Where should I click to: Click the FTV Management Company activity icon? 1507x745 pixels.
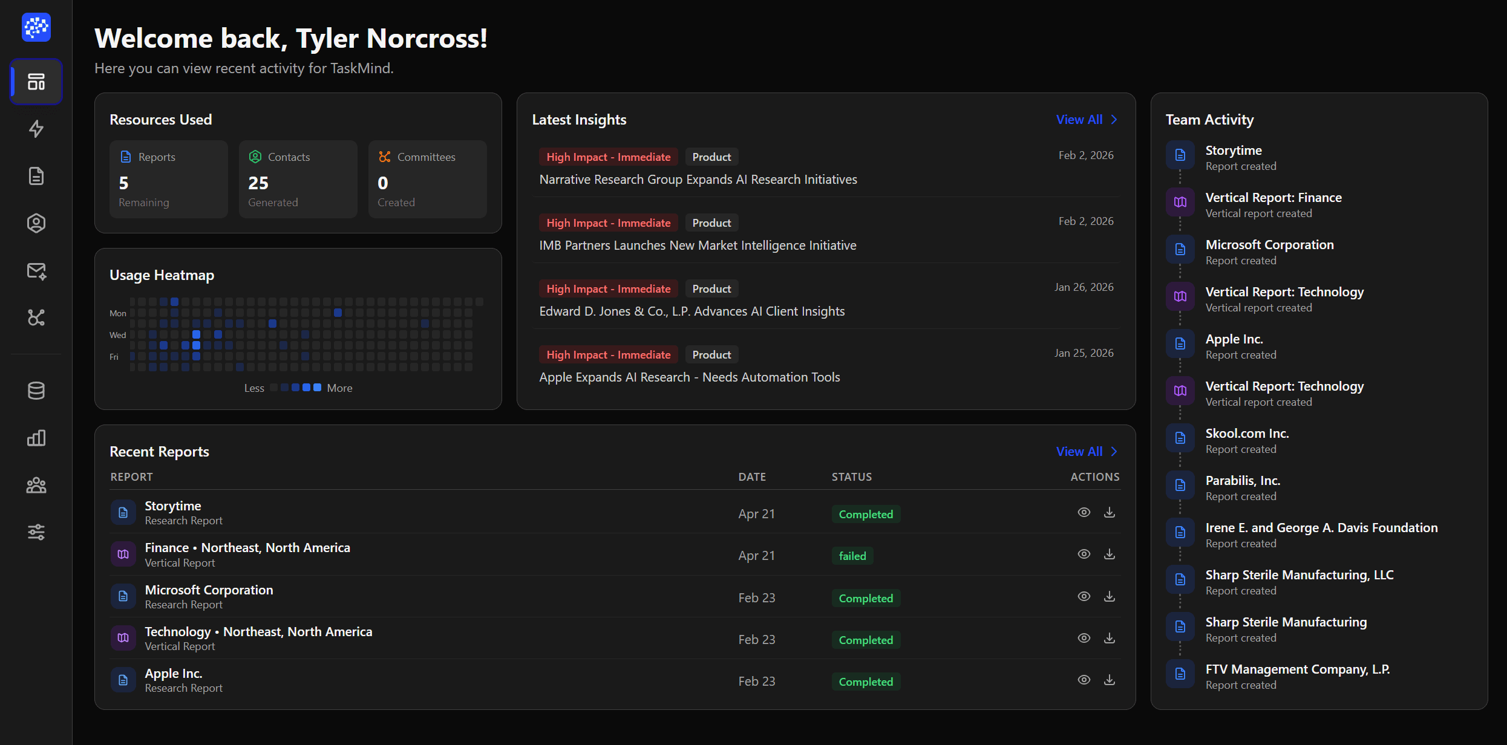(1180, 674)
